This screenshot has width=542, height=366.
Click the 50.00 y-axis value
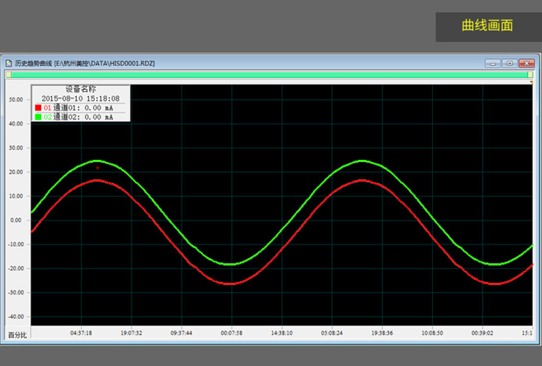tap(16, 100)
